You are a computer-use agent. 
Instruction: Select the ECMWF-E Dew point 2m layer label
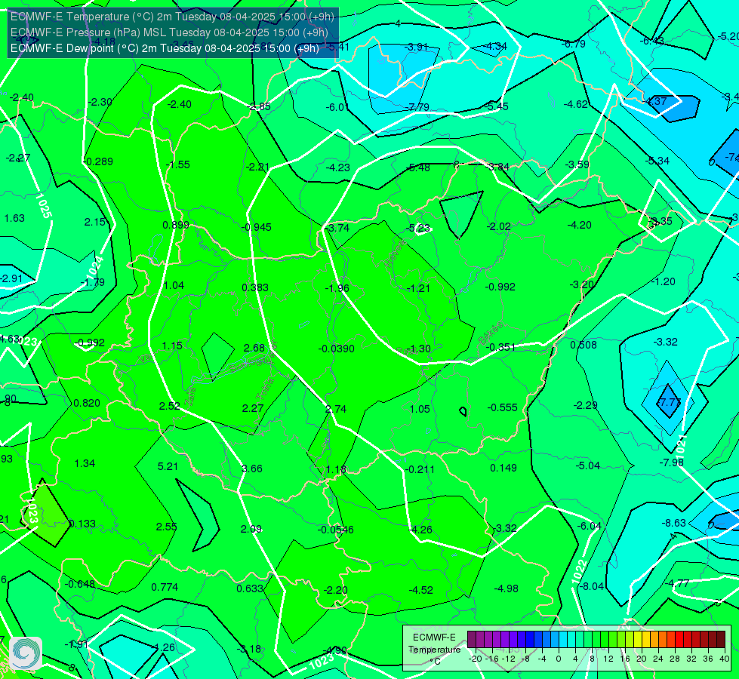point(165,48)
